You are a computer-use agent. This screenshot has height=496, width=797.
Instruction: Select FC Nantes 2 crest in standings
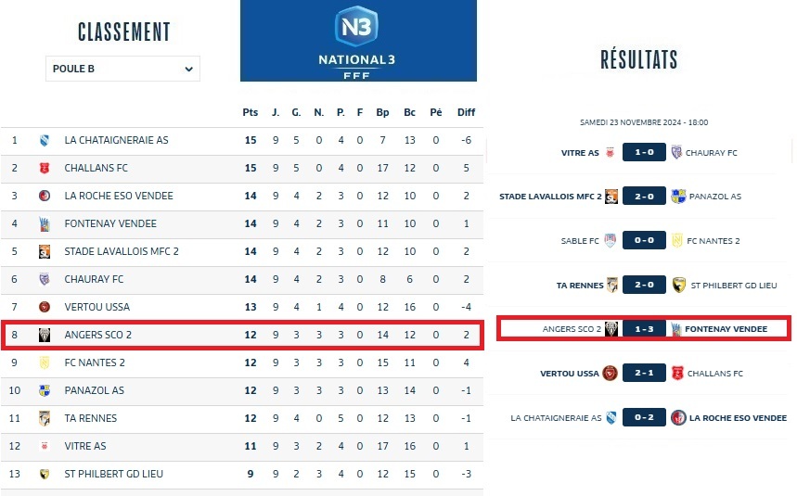tap(44, 362)
